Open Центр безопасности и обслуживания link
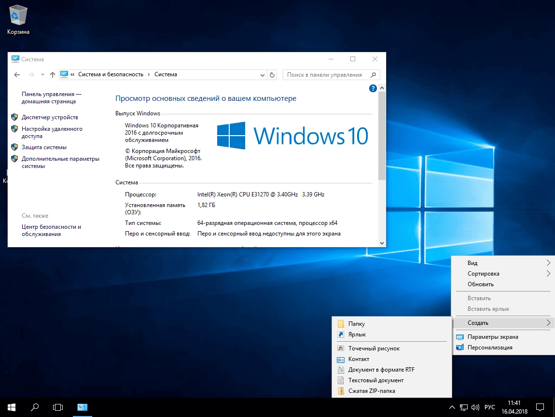This screenshot has height=417, width=555. click(x=51, y=230)
